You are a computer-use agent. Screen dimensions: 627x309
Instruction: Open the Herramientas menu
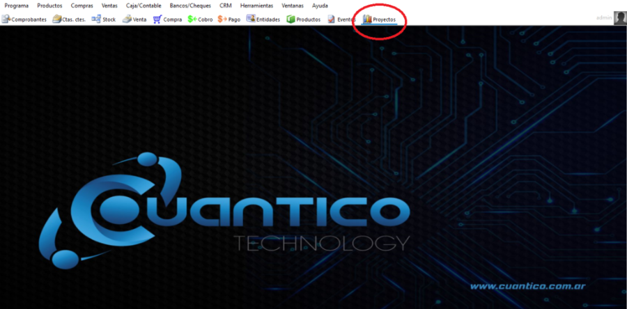pyautogui.click(x=256, y=6)
